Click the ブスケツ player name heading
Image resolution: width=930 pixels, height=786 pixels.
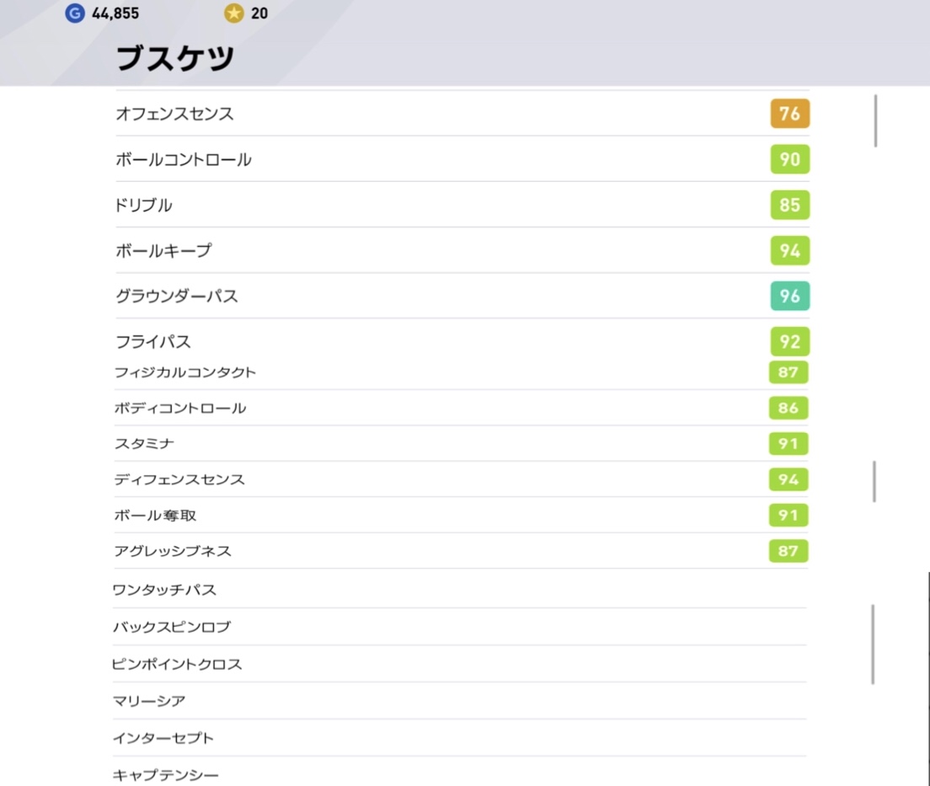pyautogui.click(x=175, y=58)
